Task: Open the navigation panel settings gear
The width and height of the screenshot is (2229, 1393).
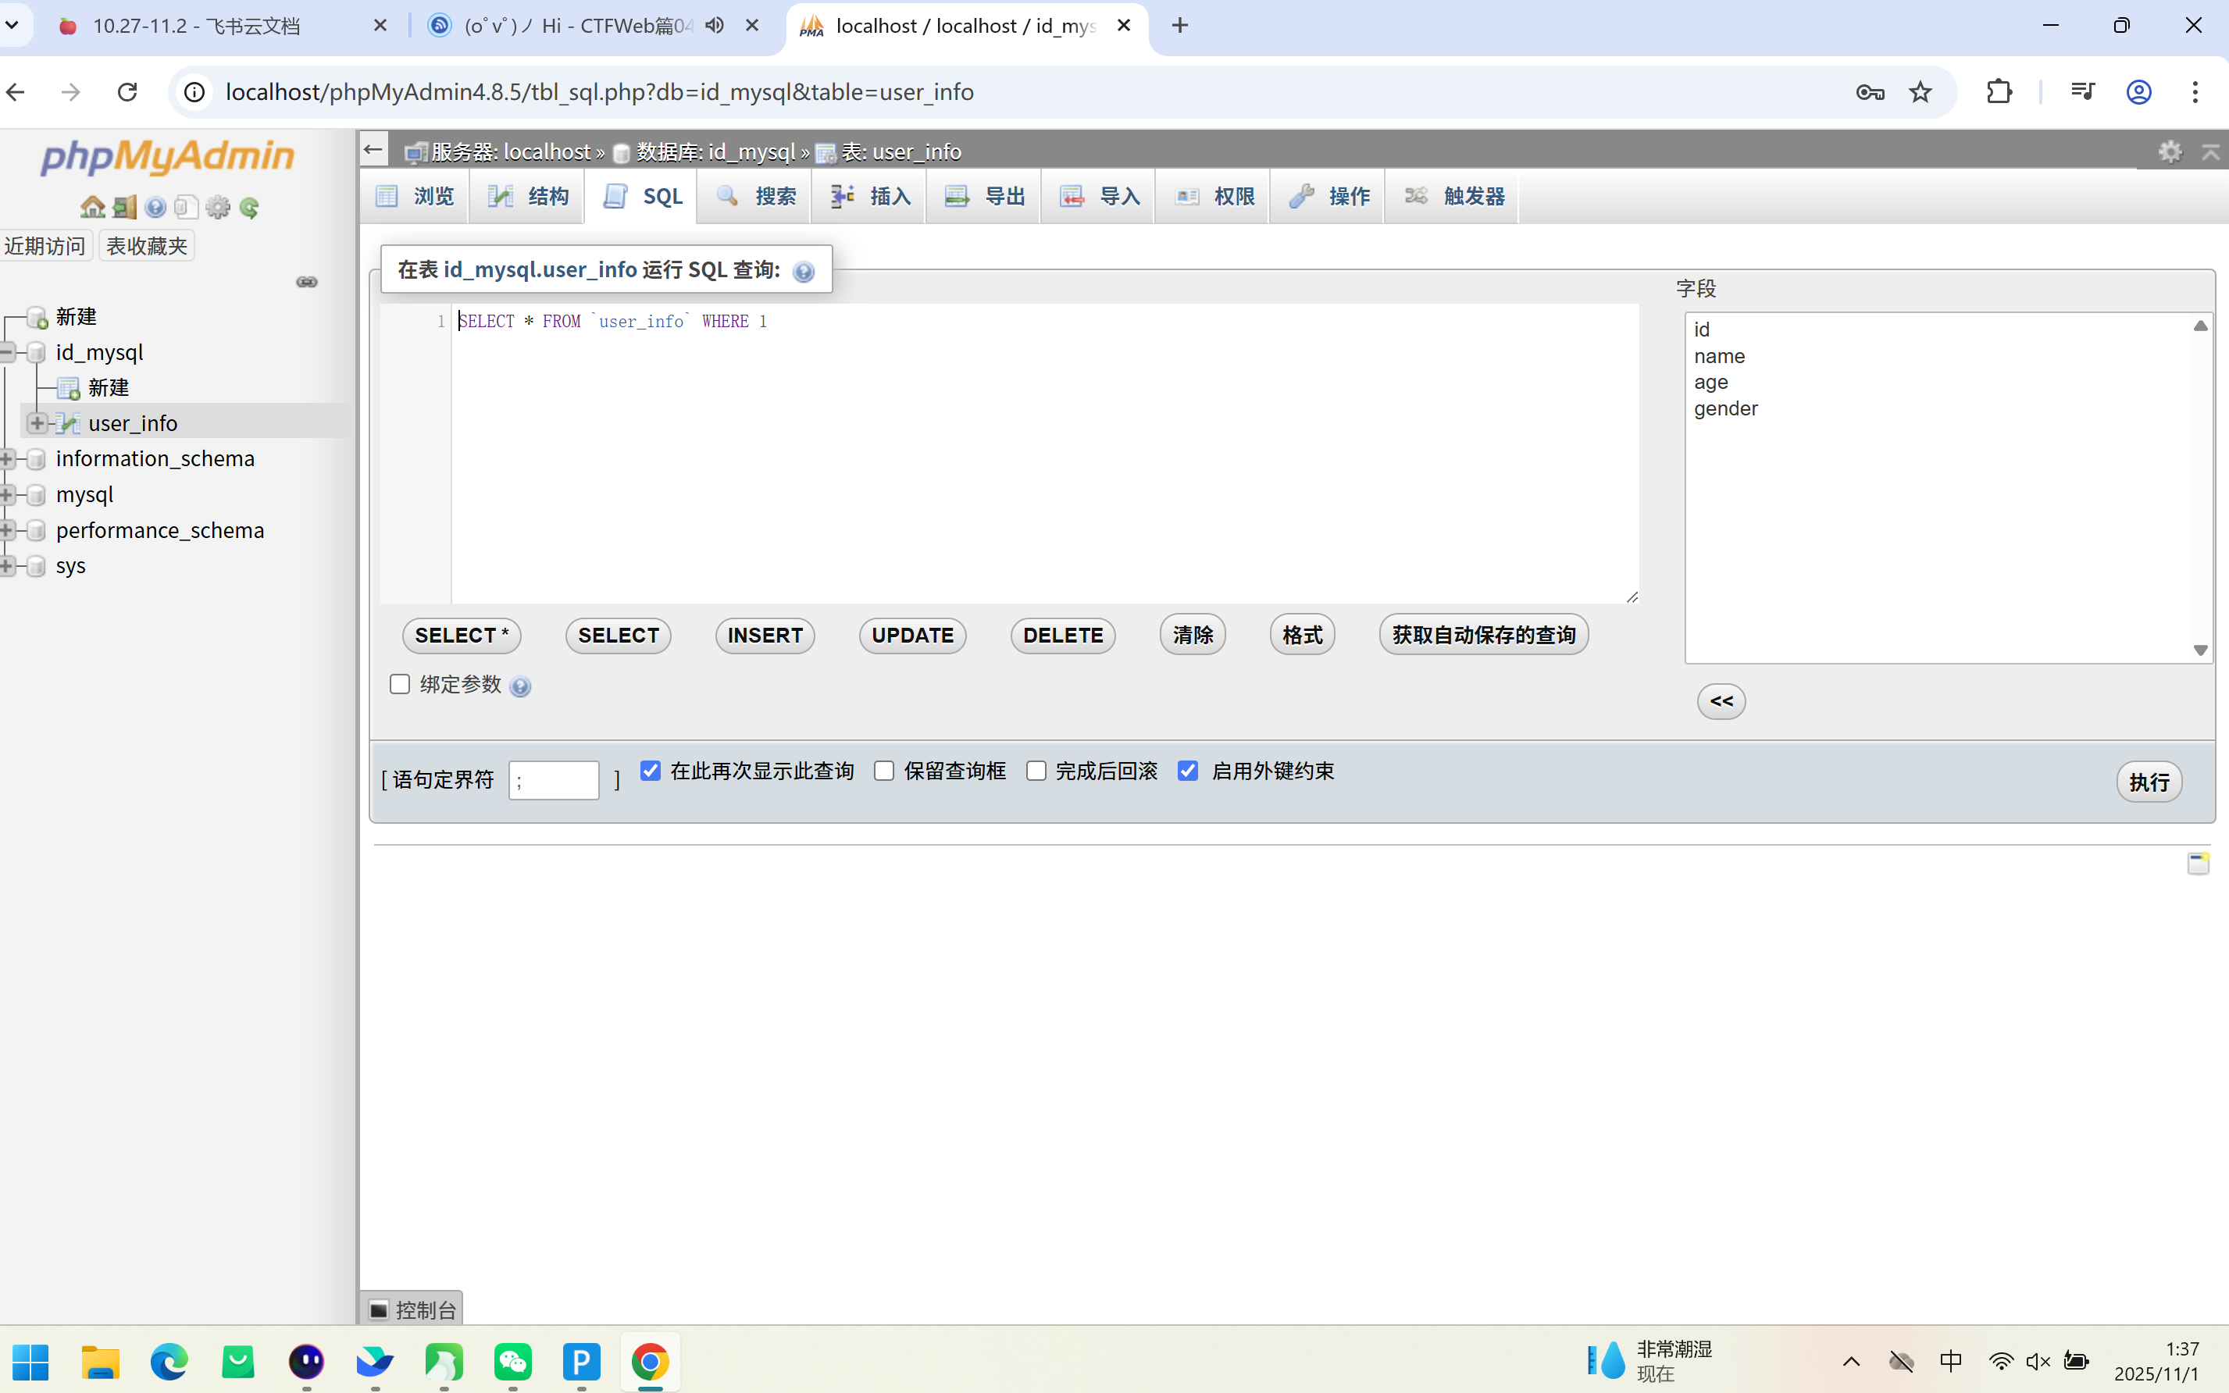Action: [x=217, y=207]
